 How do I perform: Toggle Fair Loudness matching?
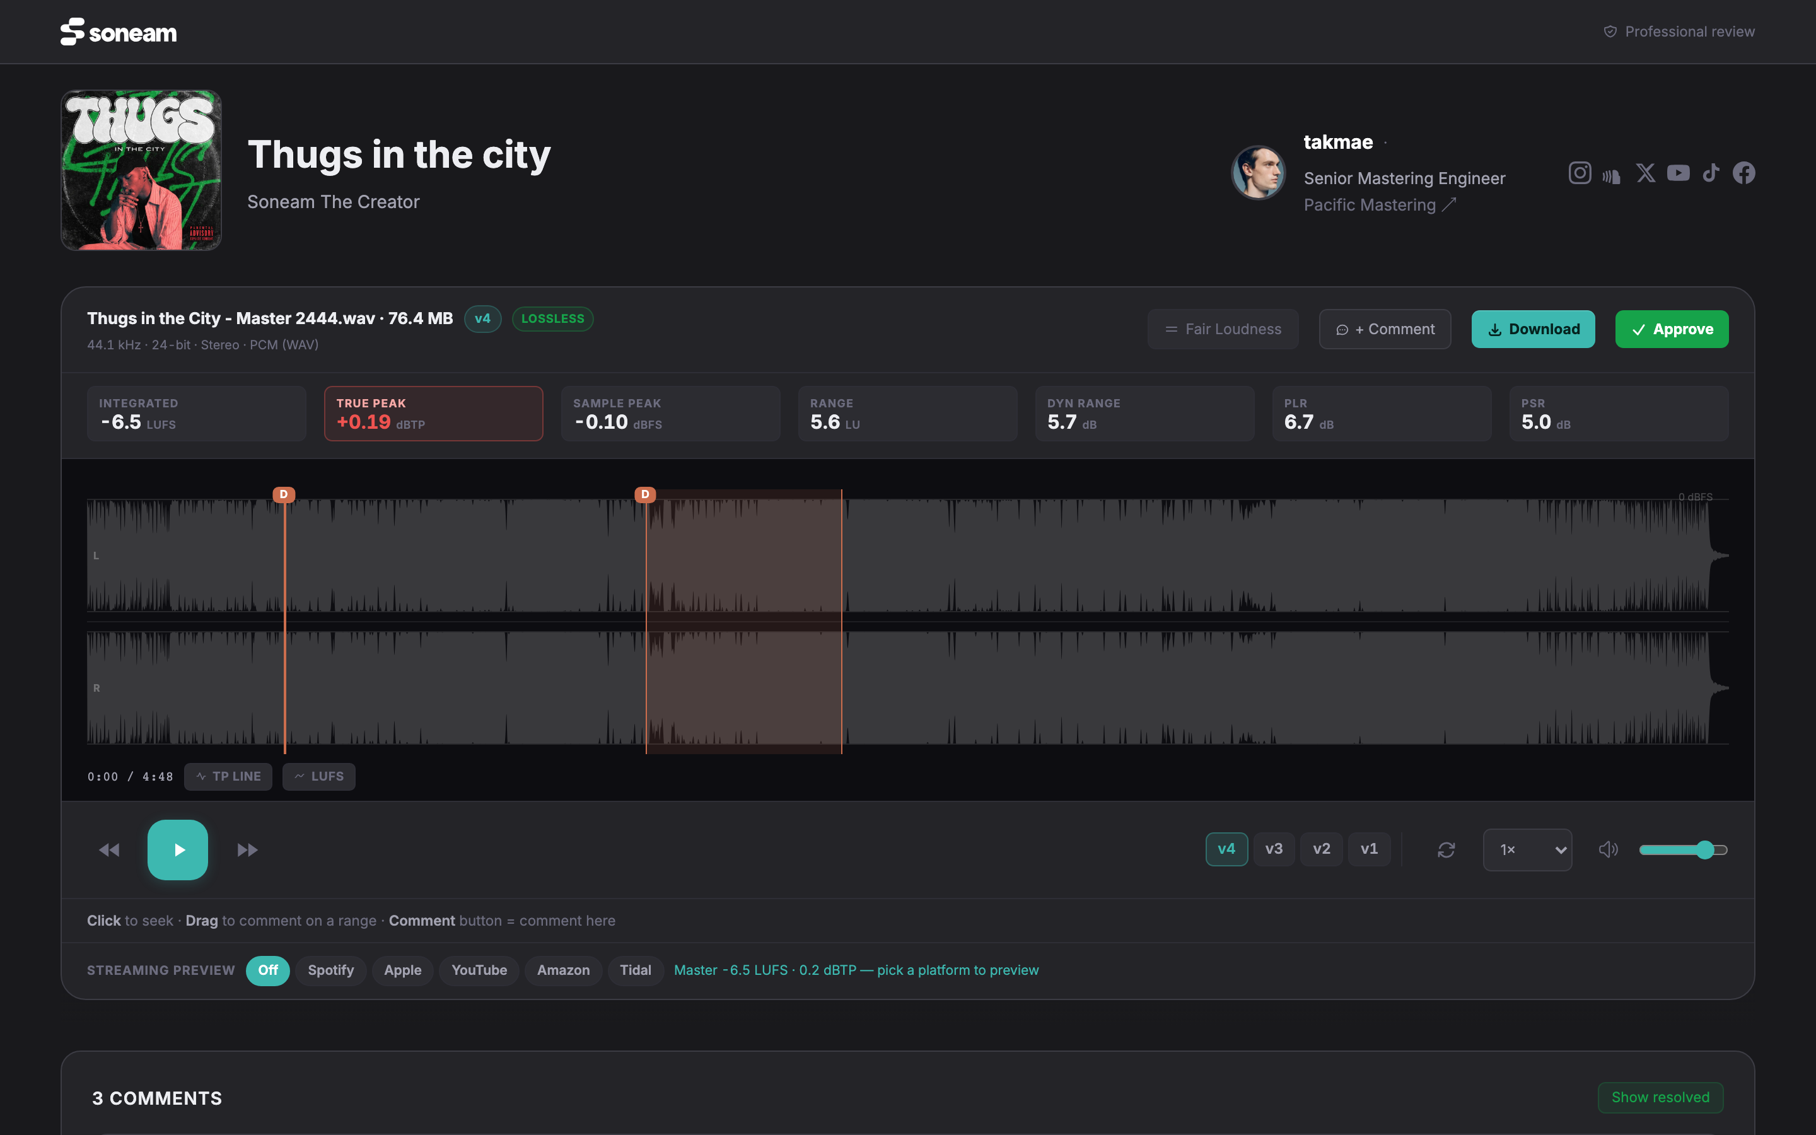click(x=1223, y=329)
